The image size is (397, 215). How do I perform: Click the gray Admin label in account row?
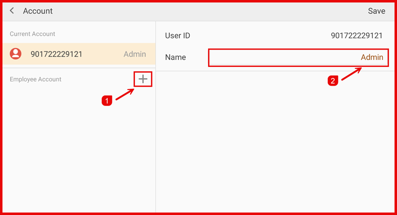point(134,54)
